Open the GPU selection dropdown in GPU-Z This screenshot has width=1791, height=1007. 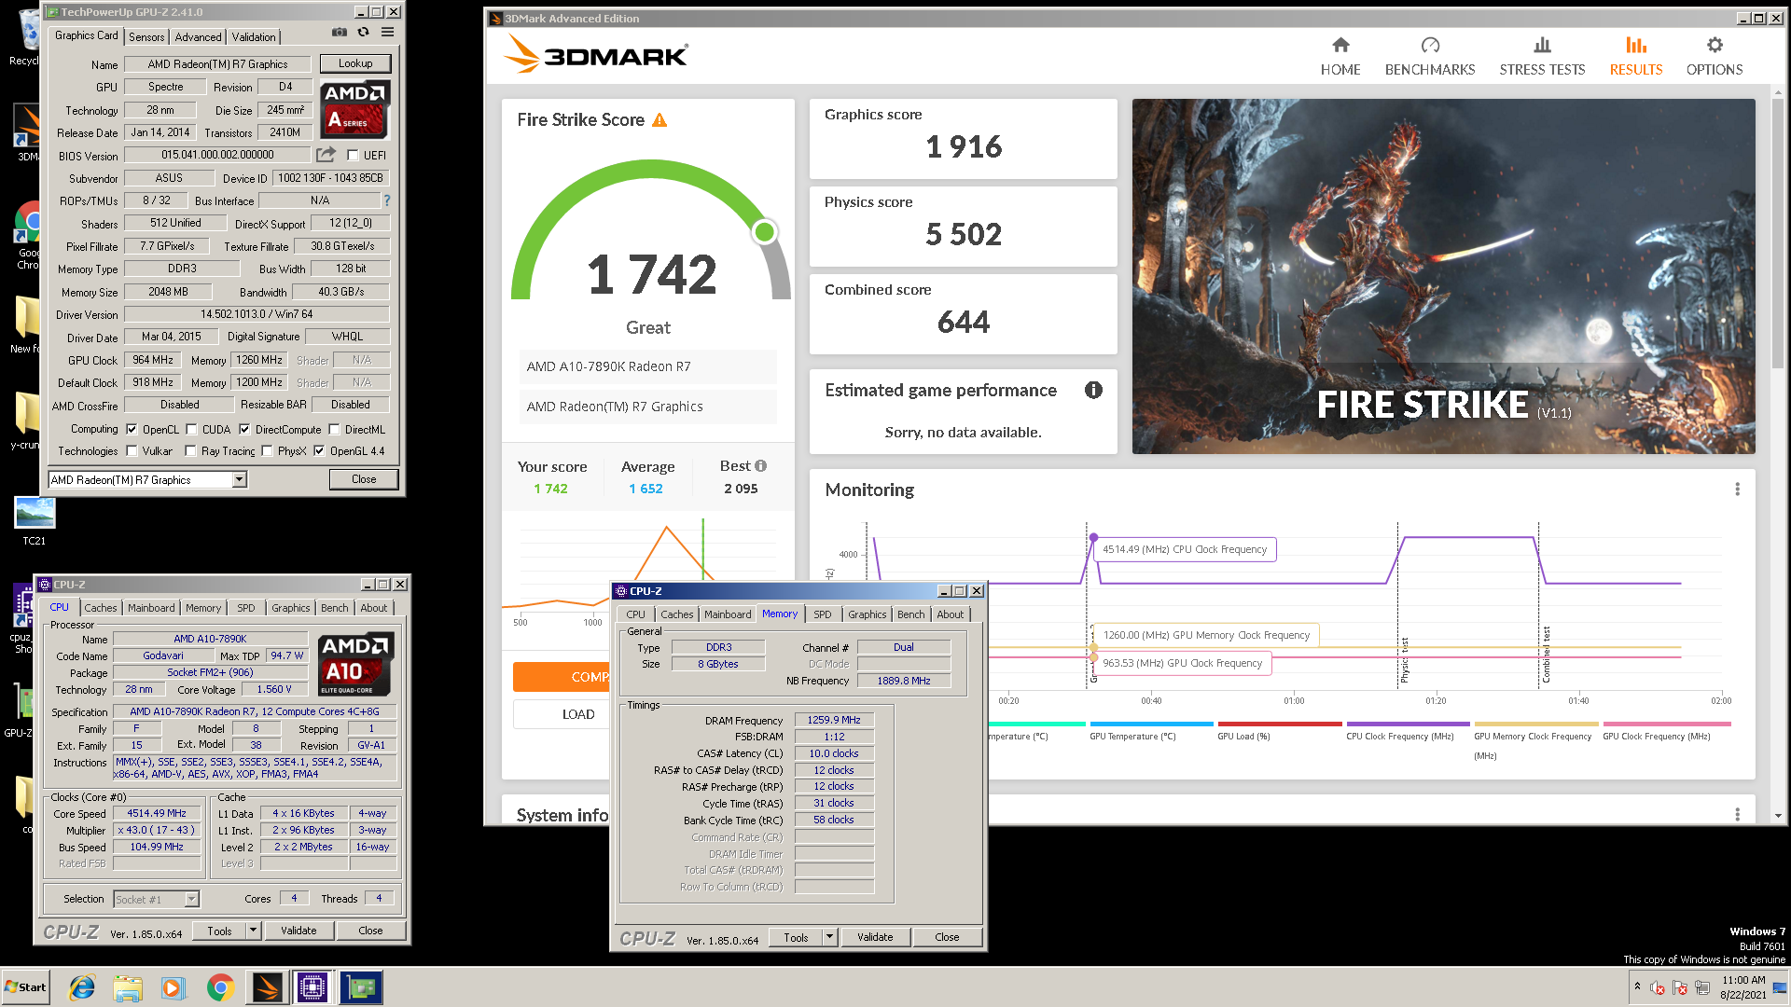239,479
